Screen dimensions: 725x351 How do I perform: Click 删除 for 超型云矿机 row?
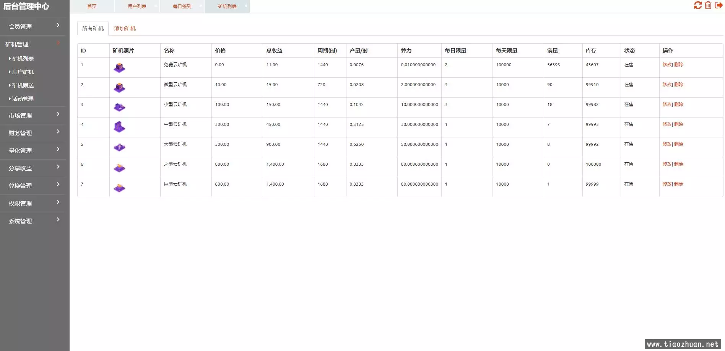tap(679, 164)
